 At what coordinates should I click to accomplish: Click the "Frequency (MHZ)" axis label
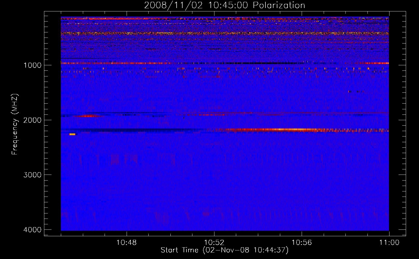pos(15,124)
